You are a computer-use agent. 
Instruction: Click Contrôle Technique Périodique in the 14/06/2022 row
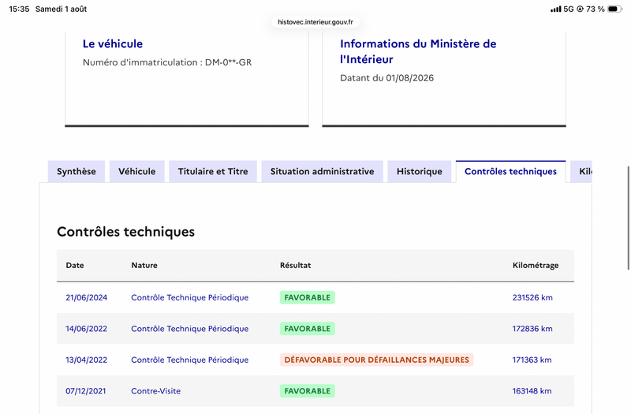pos(189,329)
